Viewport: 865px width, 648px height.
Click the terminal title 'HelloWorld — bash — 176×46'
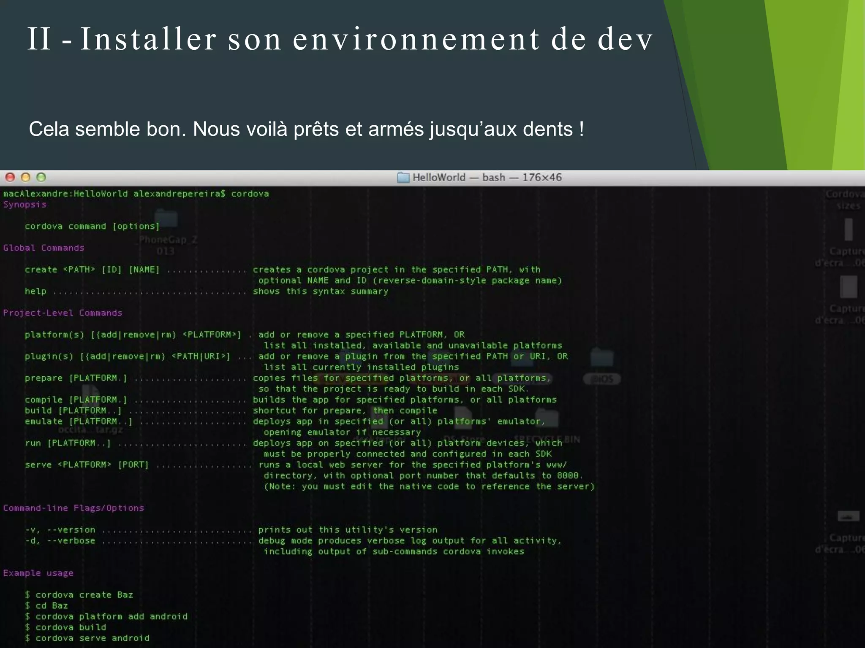[x=487, y=177]
